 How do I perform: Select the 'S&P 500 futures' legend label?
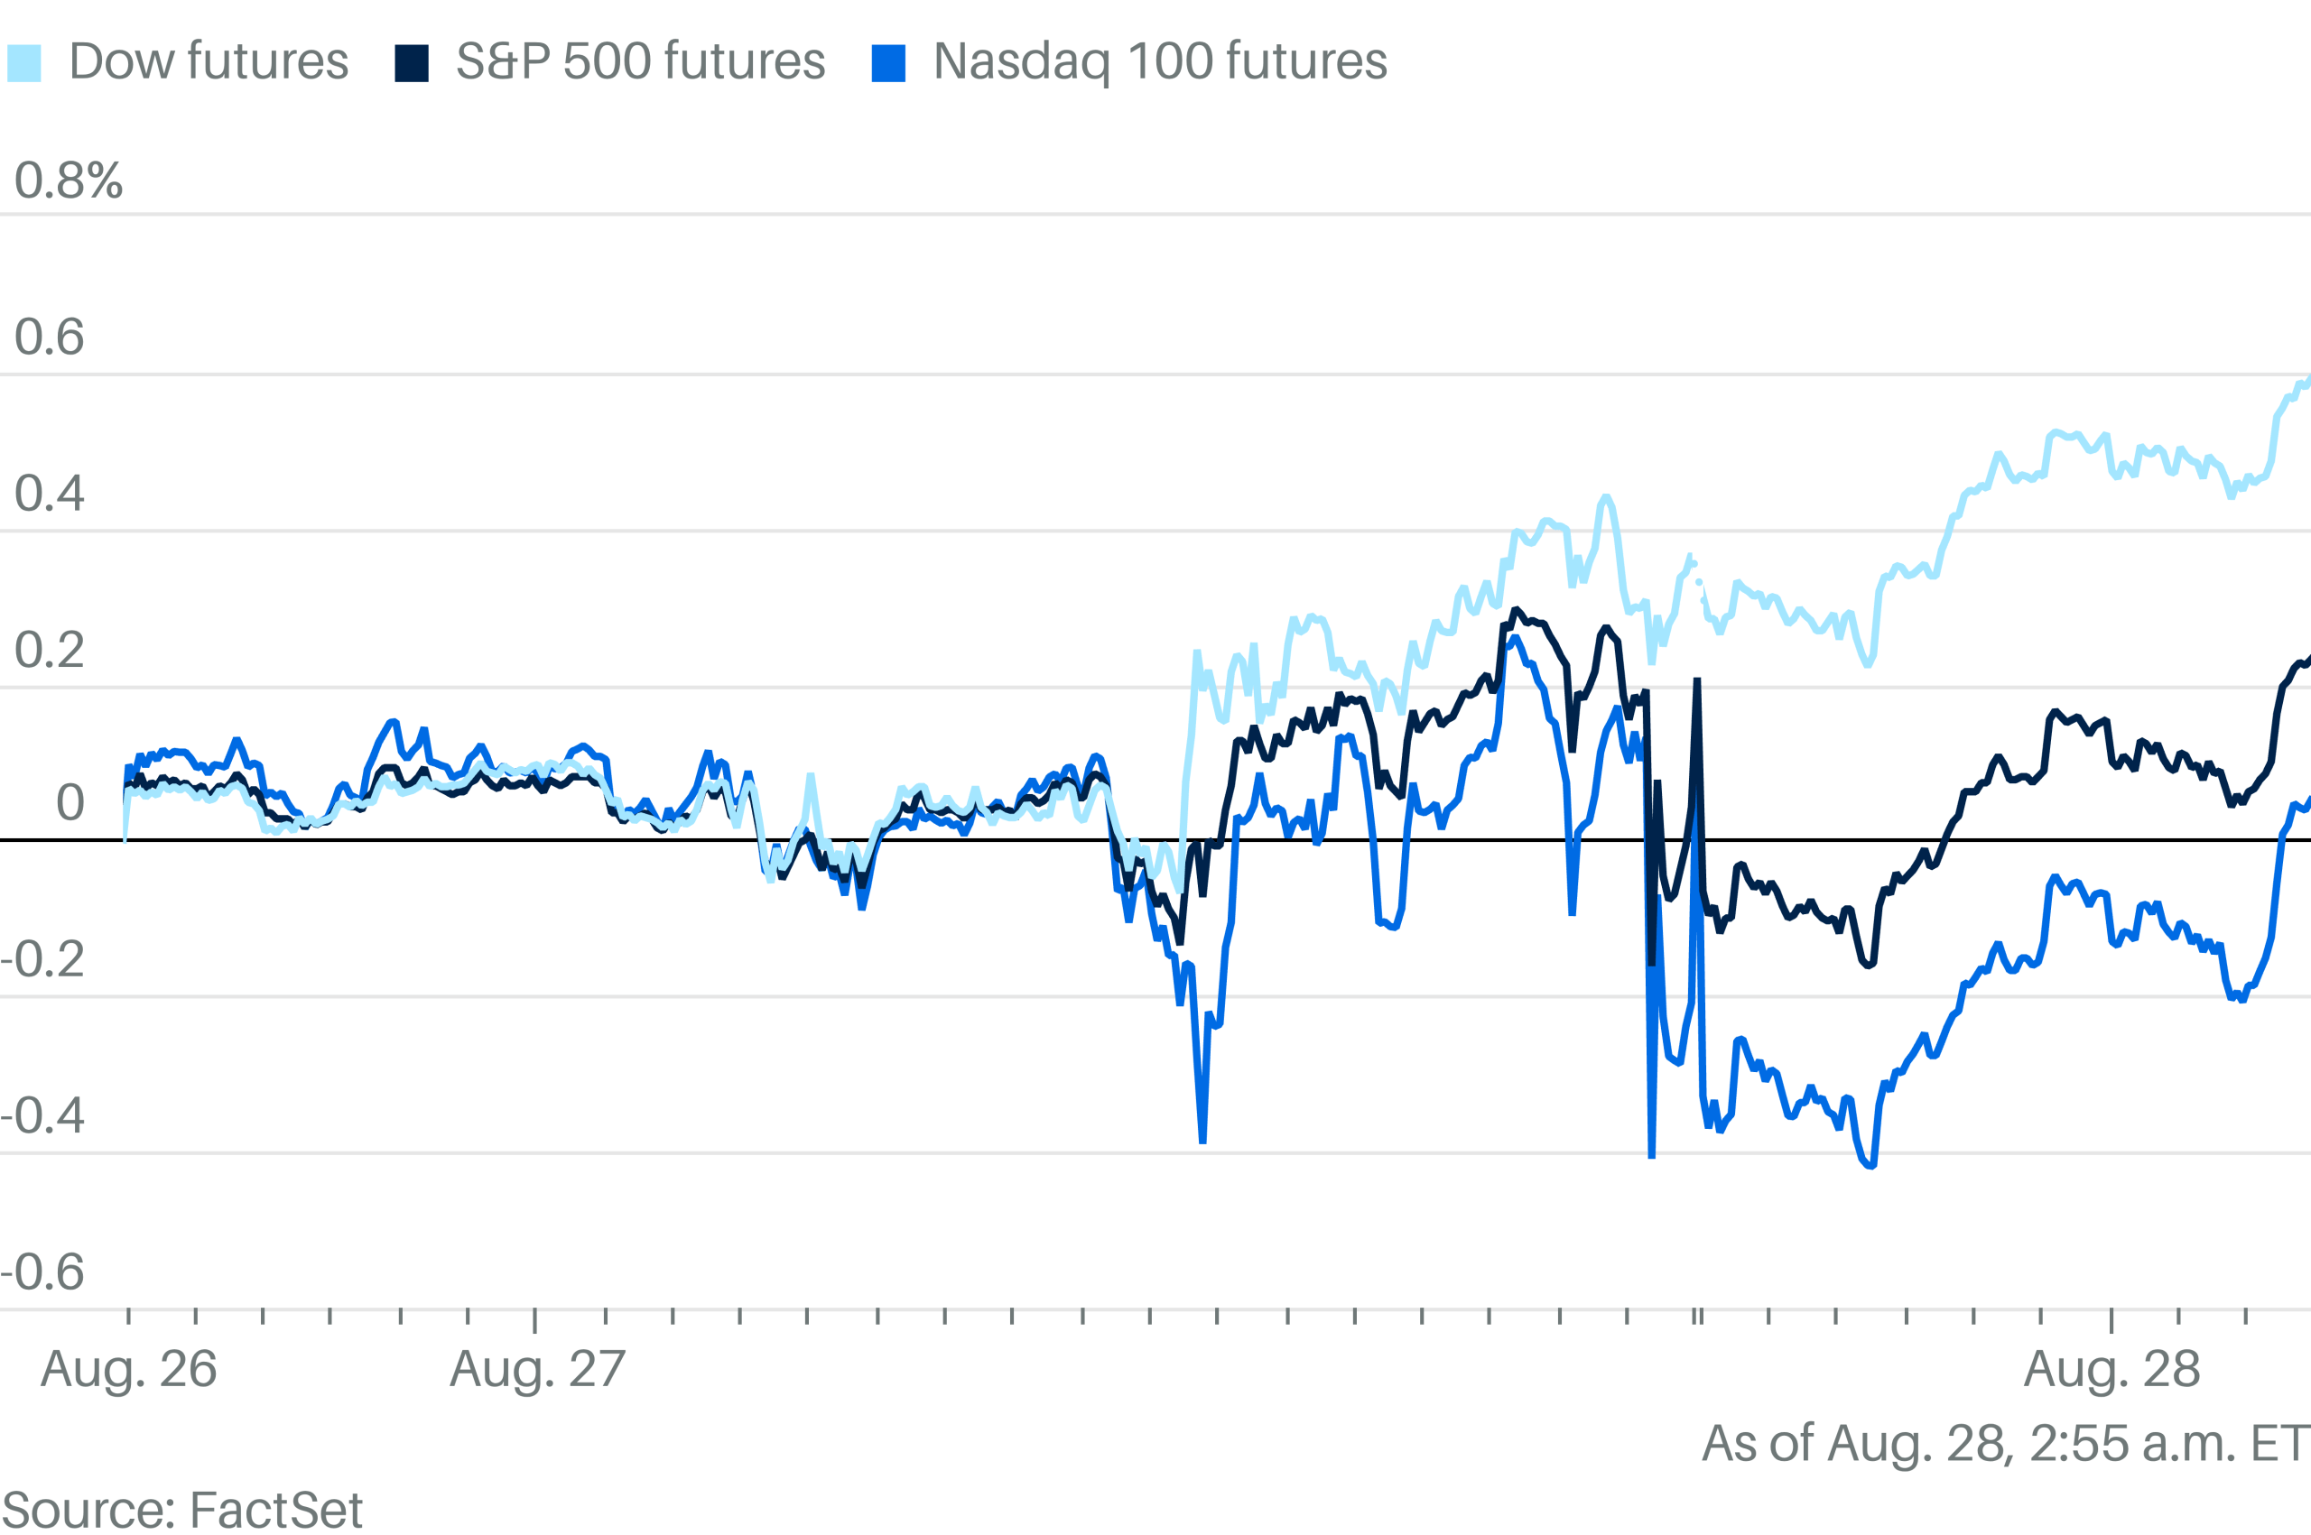pyautogui.click(x=640, y=60)
